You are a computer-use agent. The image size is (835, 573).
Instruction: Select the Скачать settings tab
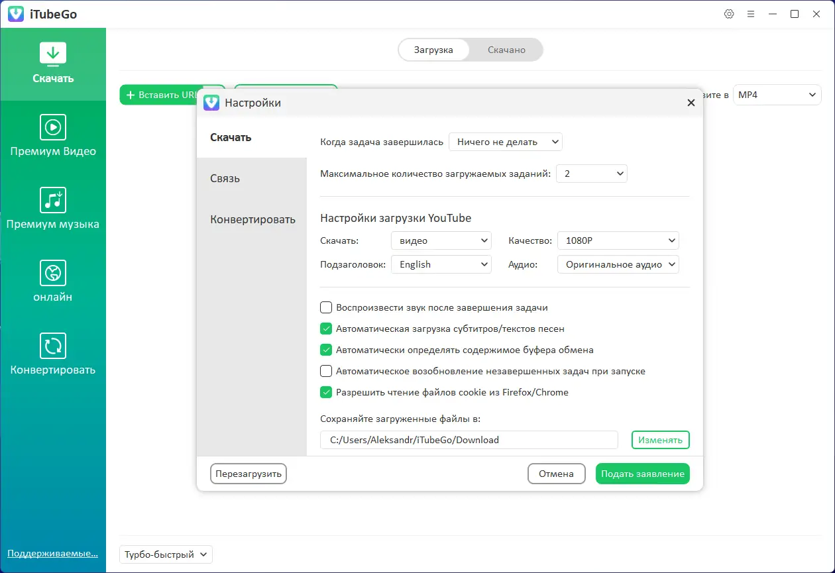tap(252, 138)
